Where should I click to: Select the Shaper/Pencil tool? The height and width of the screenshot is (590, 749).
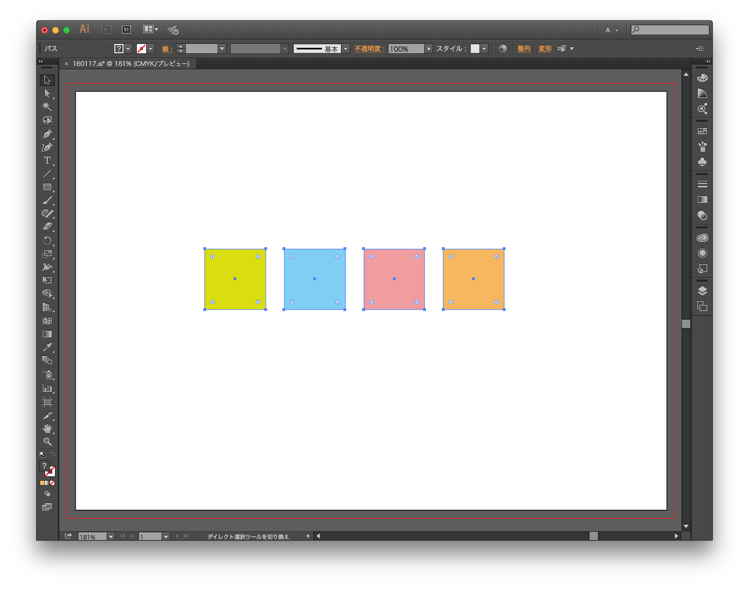coord(47,213)
